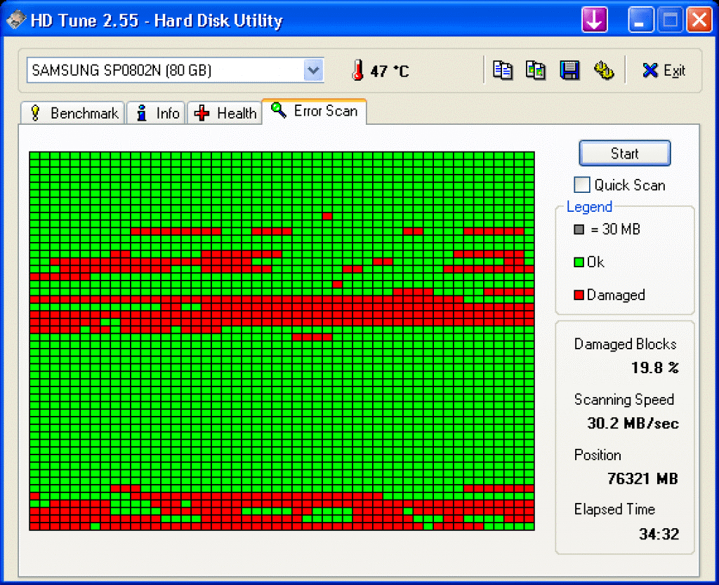
Task: Click the purple download arrow button
Action: (x=595, y=20)
